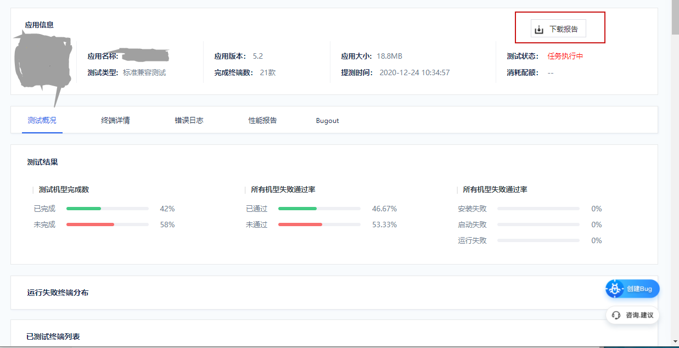Open the 终端详情 tab

point(116,120)
